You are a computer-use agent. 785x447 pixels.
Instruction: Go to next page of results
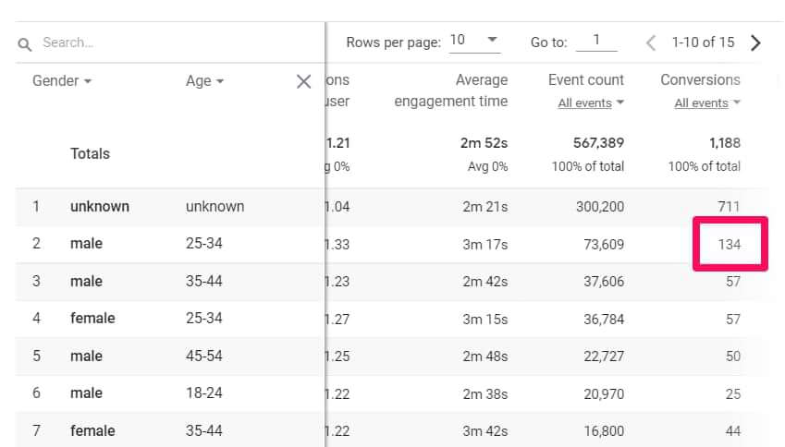[x=756, y=42]
